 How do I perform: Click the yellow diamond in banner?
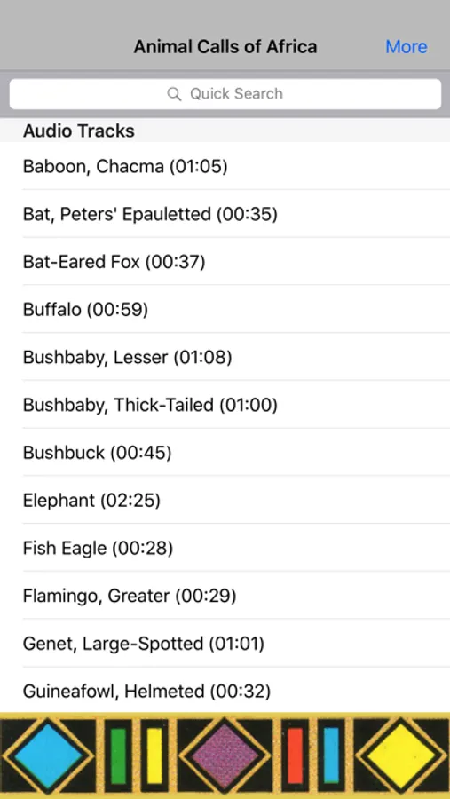click(x=400, y=756)
